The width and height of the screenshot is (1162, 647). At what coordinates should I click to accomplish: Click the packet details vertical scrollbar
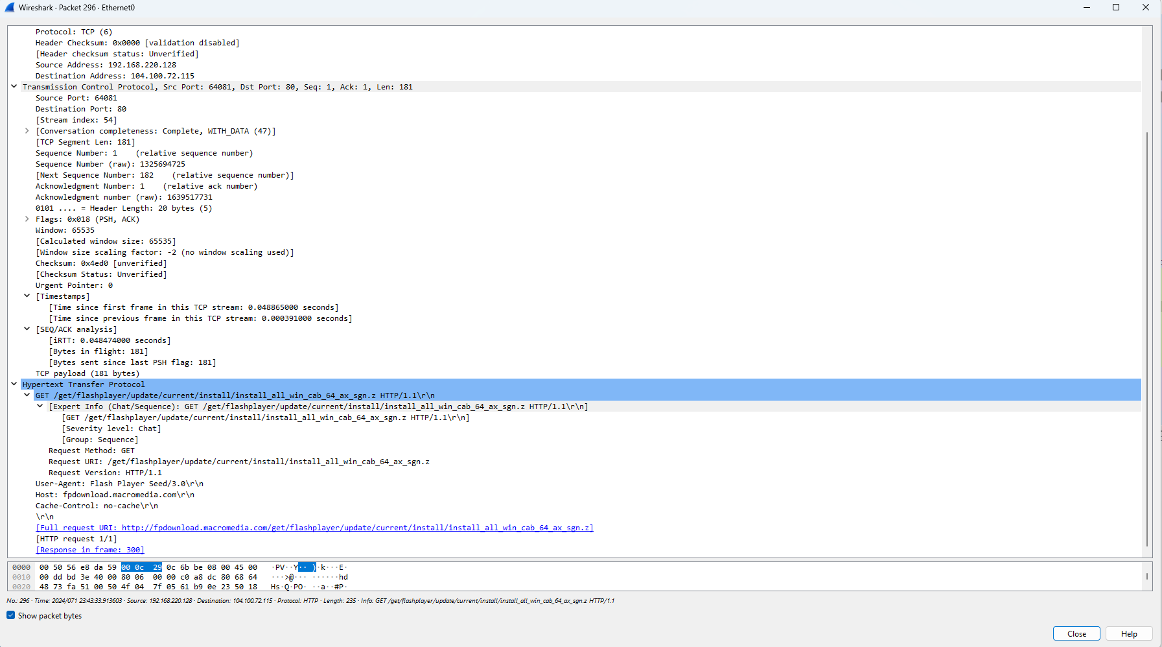(x=1147, y=338)
